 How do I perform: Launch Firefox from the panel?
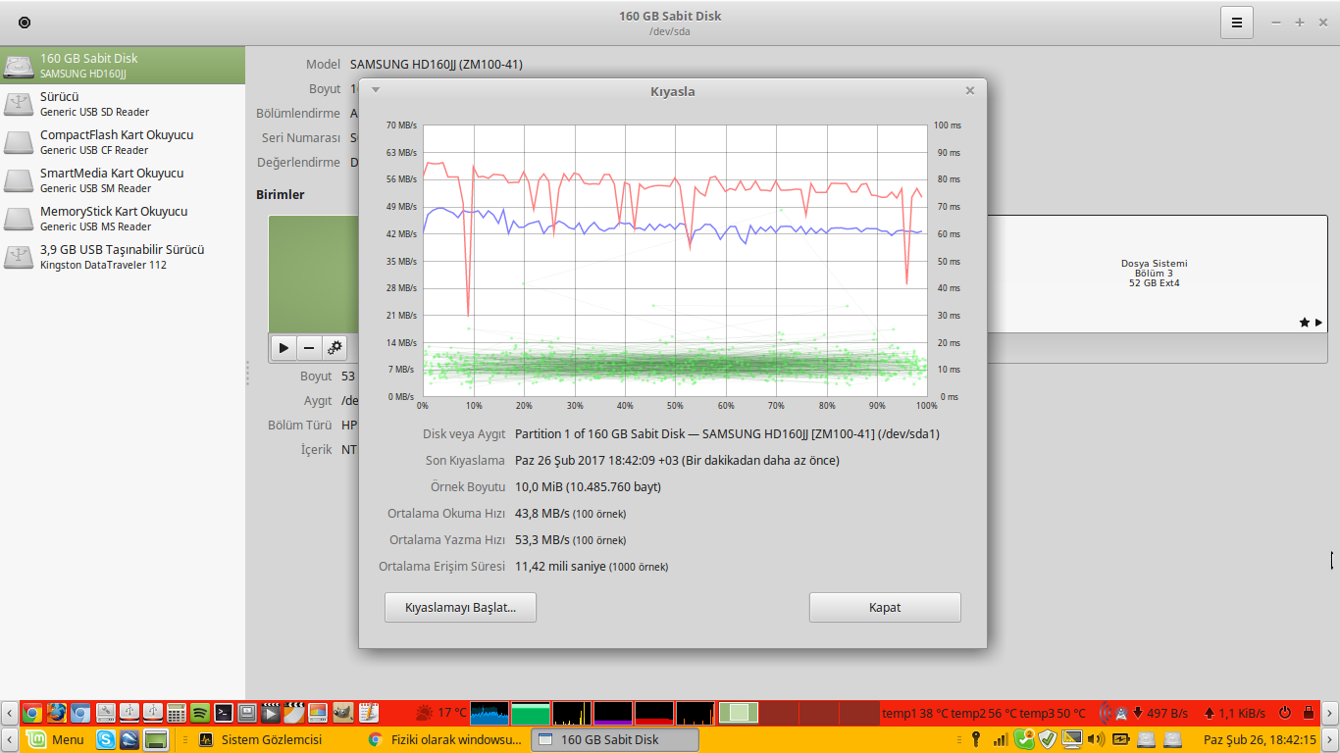point(56,713)
